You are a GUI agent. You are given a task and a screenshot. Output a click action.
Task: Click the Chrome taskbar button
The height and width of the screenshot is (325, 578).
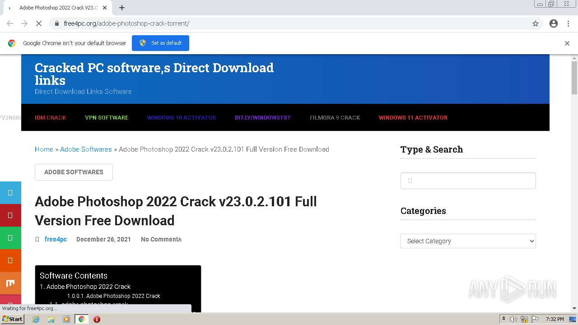point(81,319)
